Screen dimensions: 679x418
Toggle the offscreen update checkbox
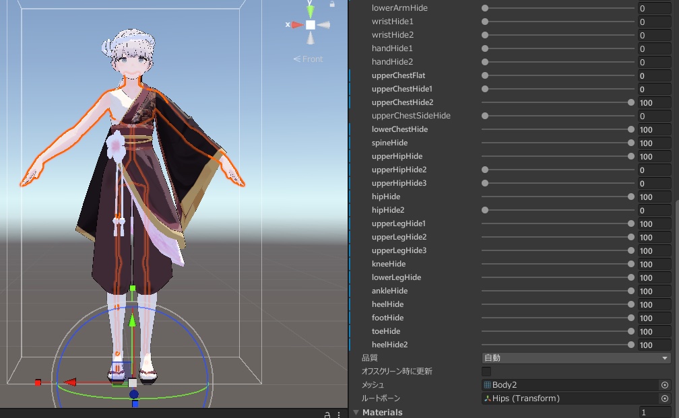pos(486,372)
